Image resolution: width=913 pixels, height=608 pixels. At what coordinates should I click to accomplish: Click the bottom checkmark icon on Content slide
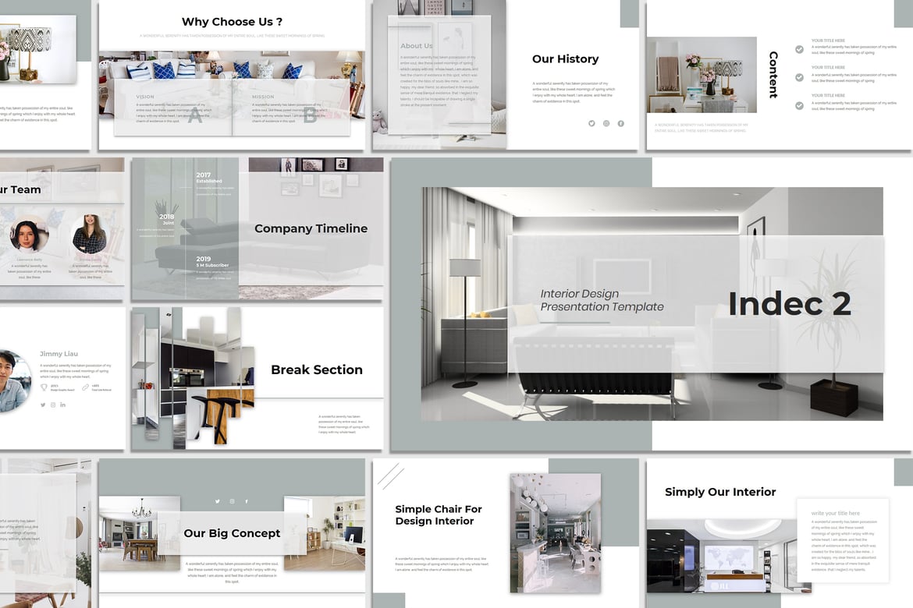(799, 106)
